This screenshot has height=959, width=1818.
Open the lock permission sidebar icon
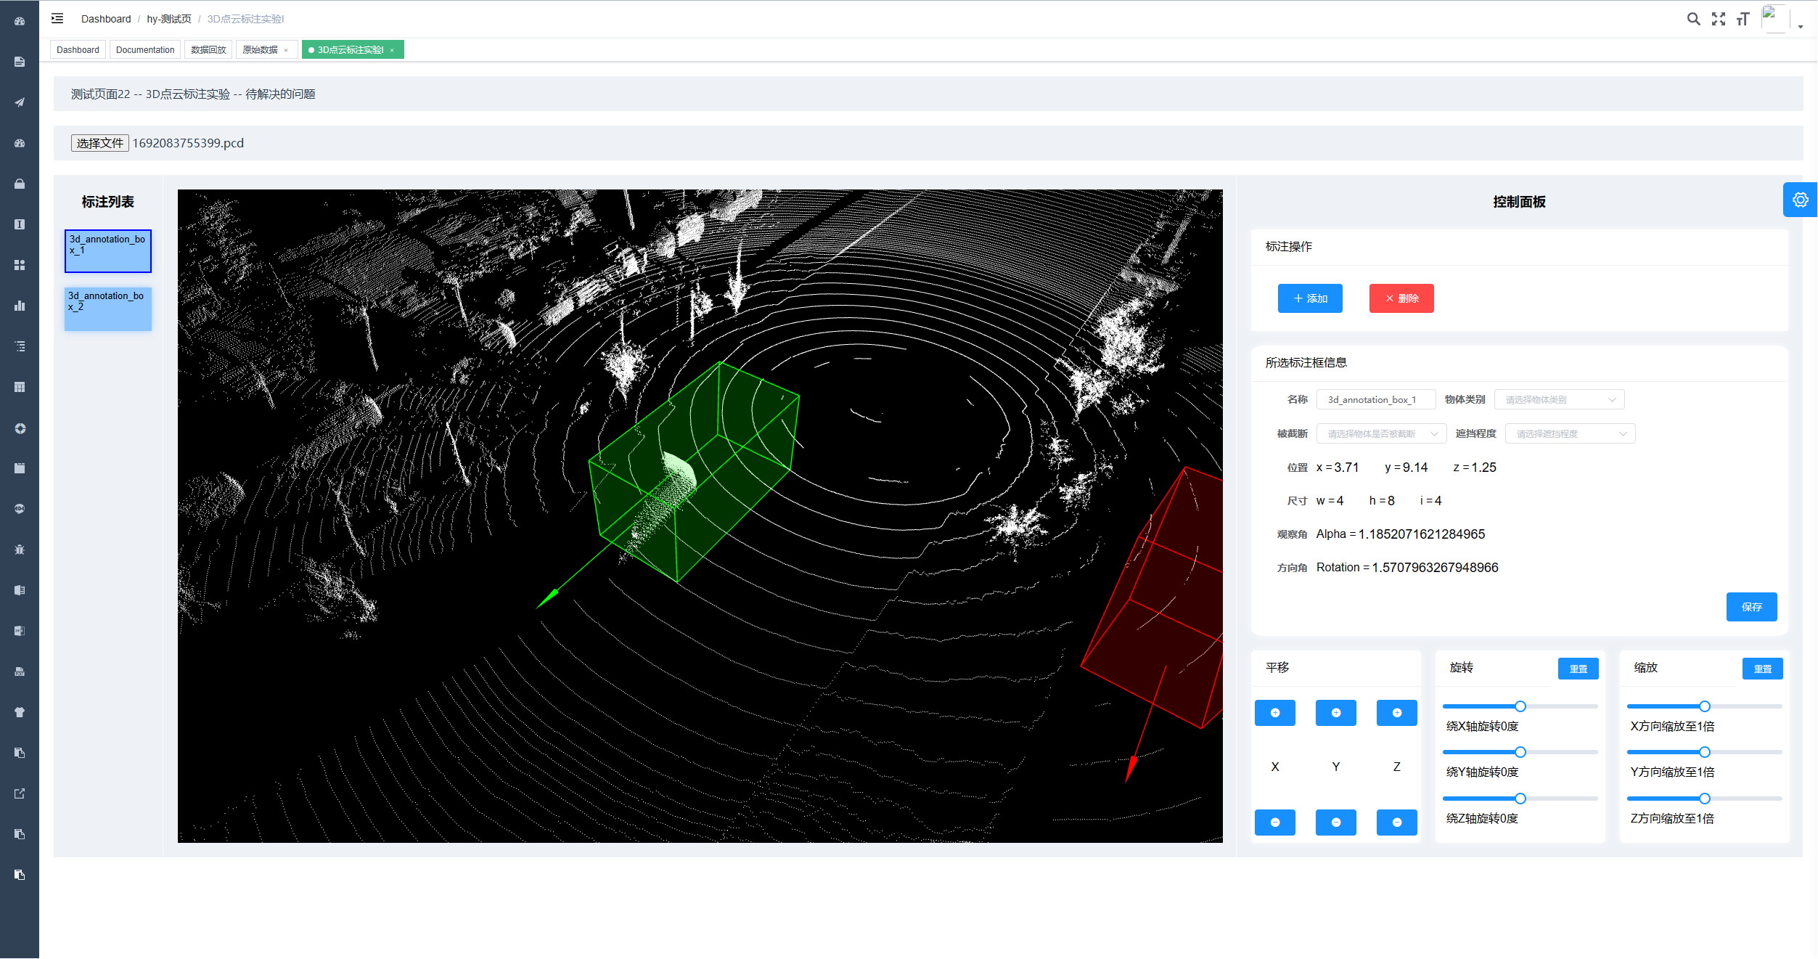(20, 184)
